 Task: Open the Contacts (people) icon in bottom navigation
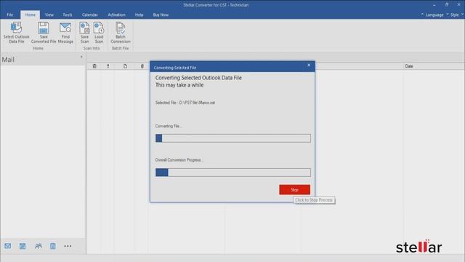(x=39, y=246)
